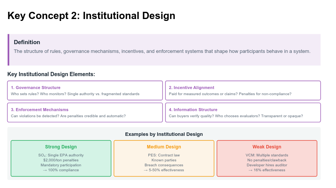The width and height of the screenshot is (336, 188).
Task: Click the 'Can violations be detected?' description
Action: click(68, 116)
